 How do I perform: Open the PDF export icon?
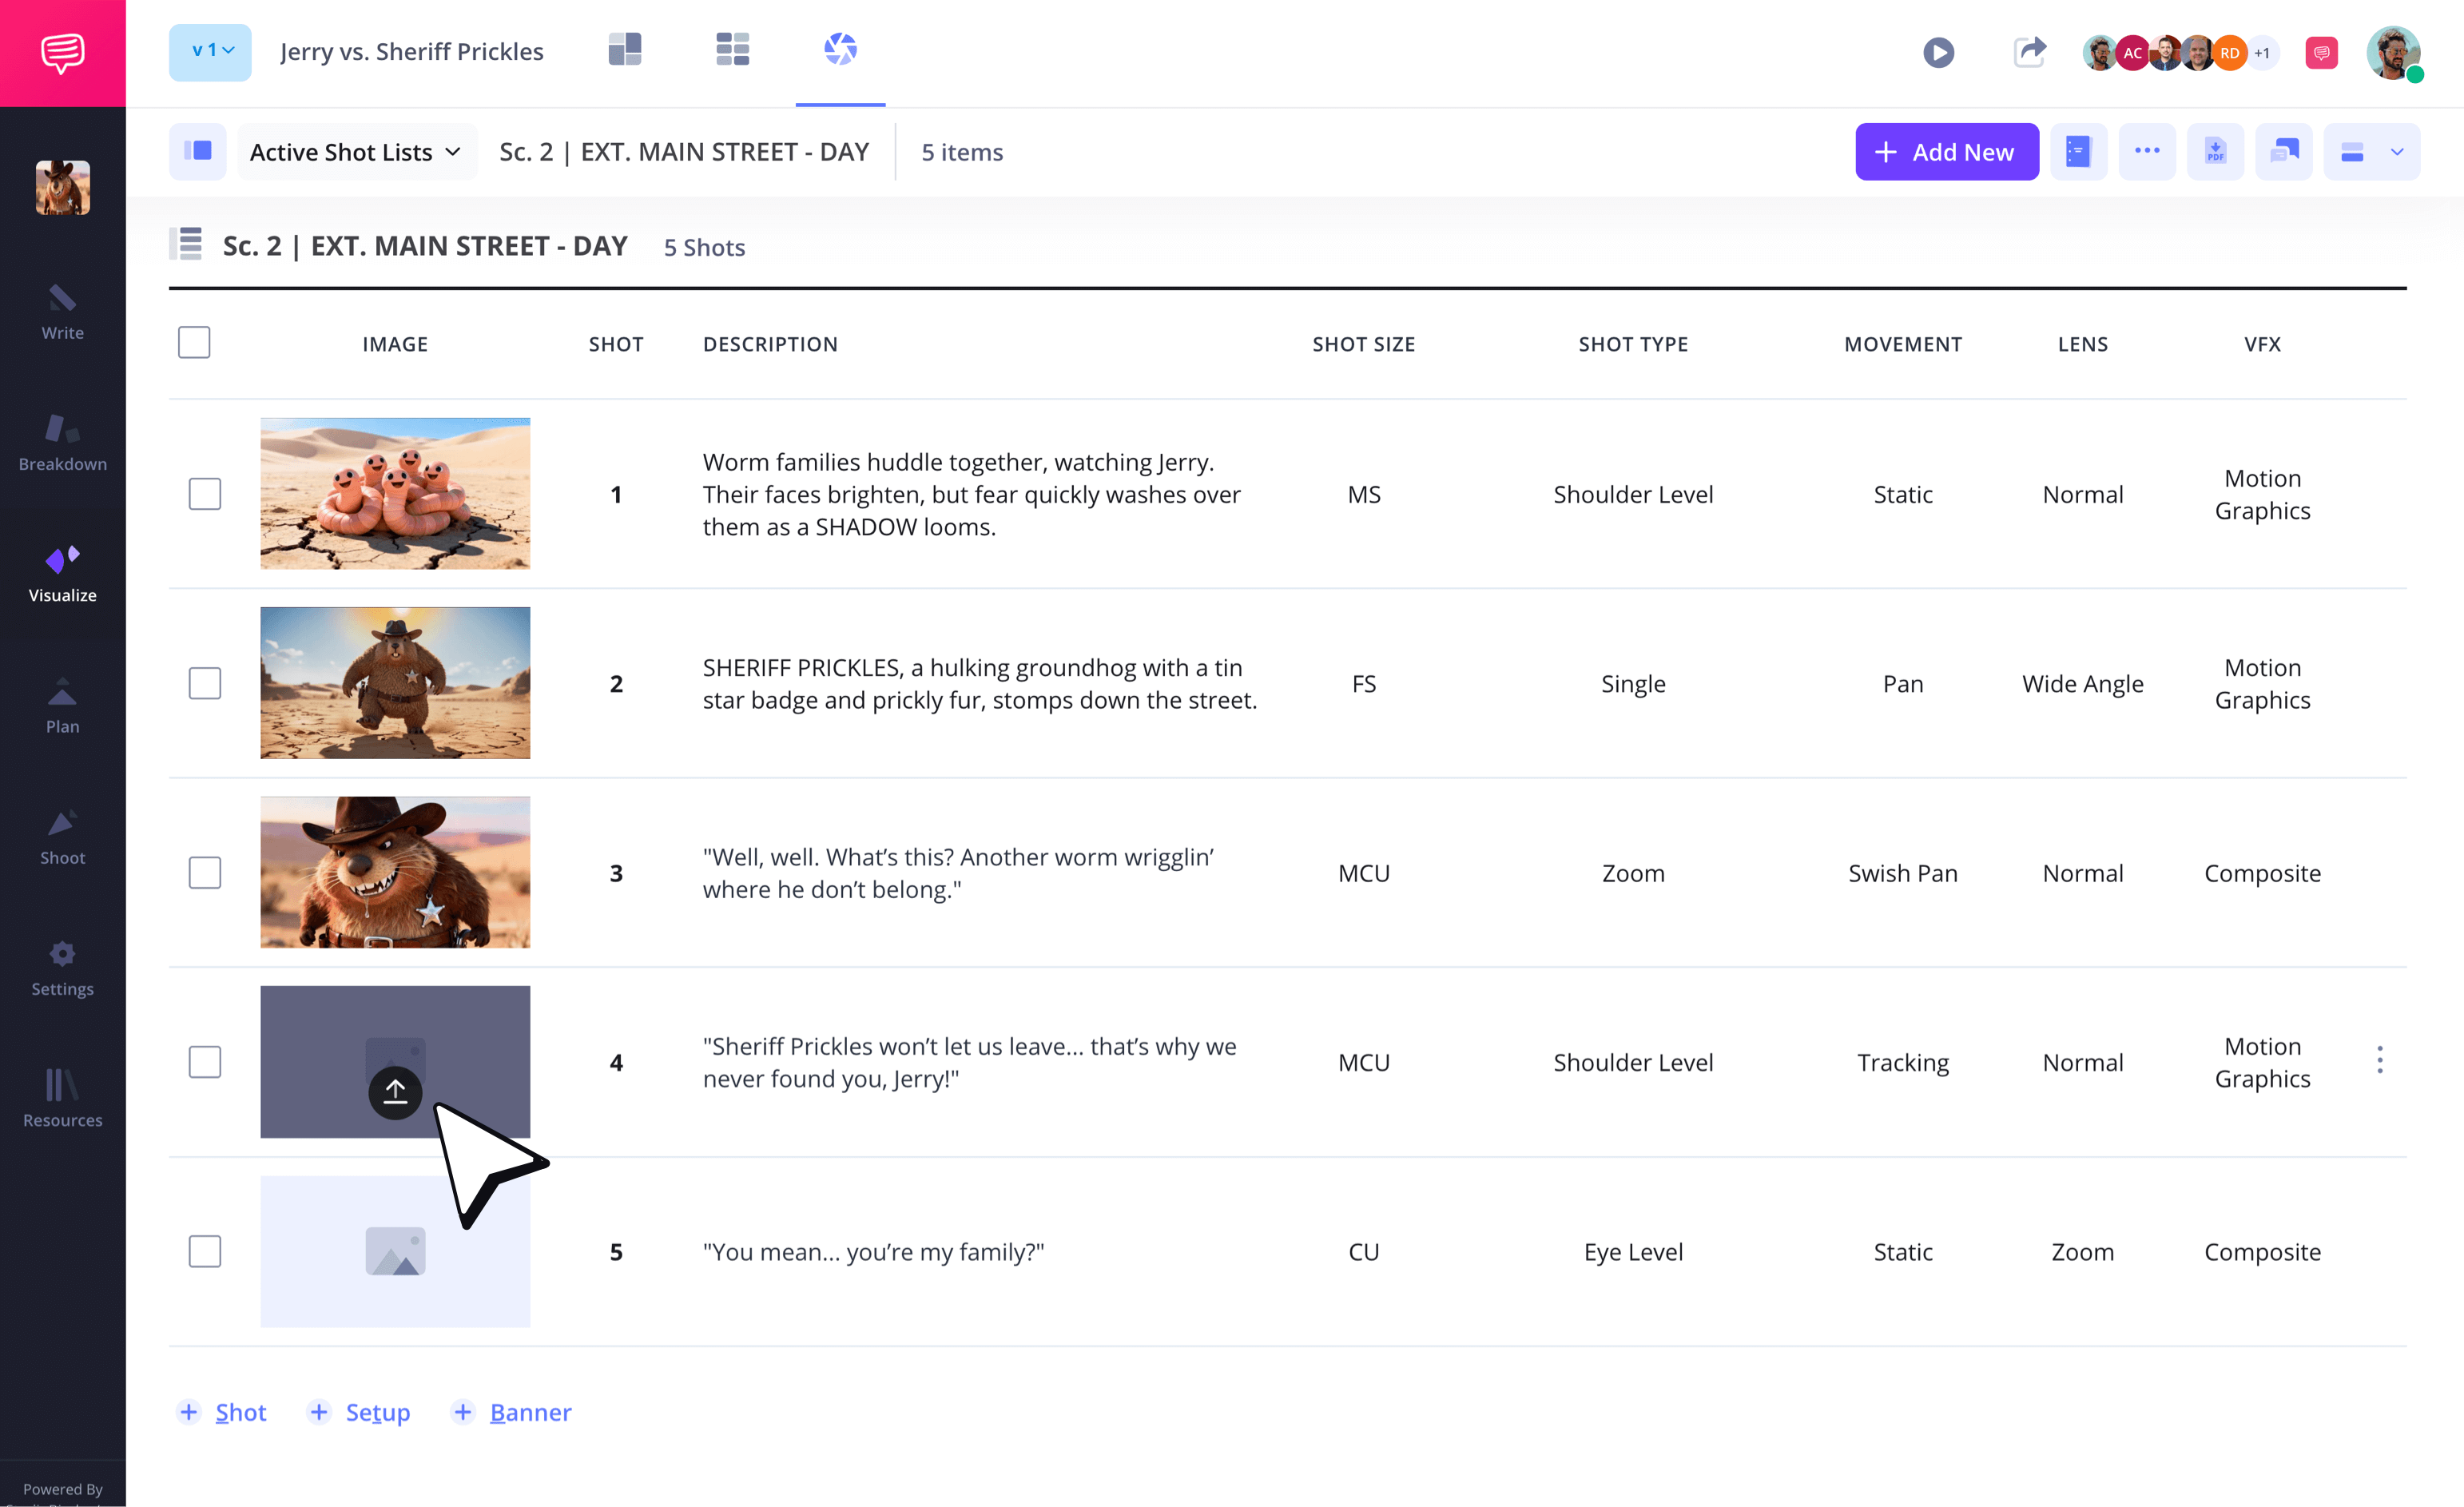pyautogui.click(x=2215, y=152)
